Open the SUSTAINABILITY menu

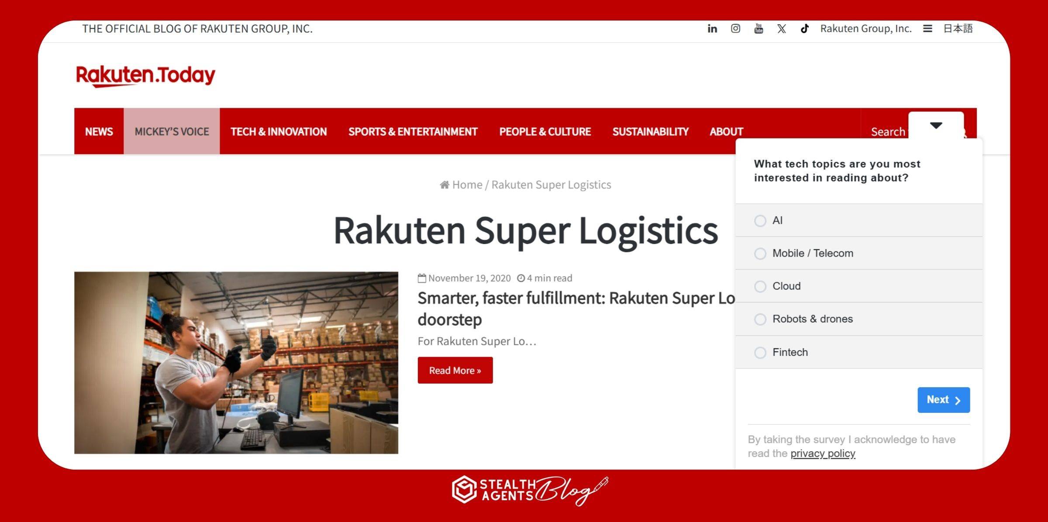click(x=650, y=131)
